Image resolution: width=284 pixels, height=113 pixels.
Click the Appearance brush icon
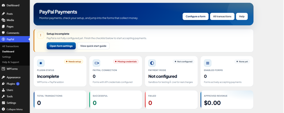pos(3,77)
